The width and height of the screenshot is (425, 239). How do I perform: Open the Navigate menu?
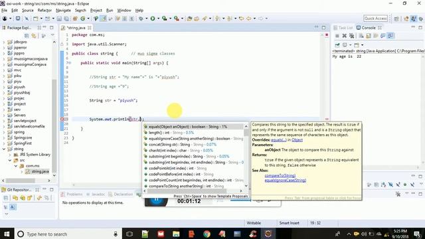63,11
